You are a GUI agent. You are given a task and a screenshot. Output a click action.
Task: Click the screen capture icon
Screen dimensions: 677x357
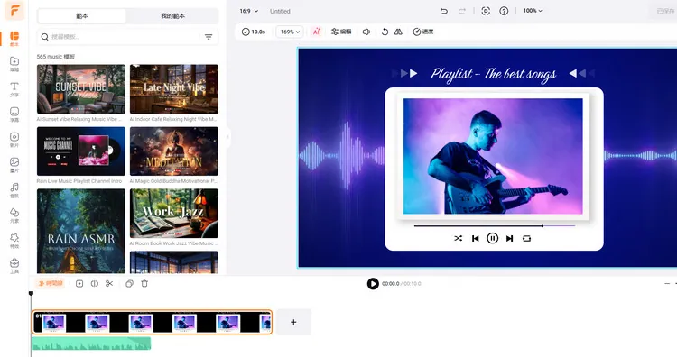click(x=486, y=11)
